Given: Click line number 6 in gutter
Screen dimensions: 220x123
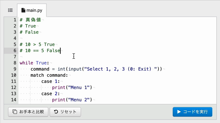Looking at the screenshot, I should [x=15, y=51].
